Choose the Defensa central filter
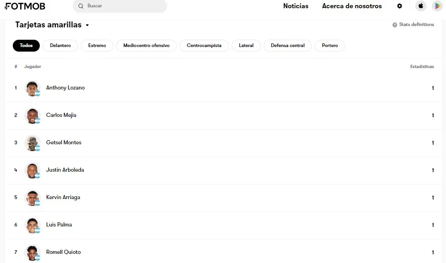446x263 pixels. tap(287, 46)
